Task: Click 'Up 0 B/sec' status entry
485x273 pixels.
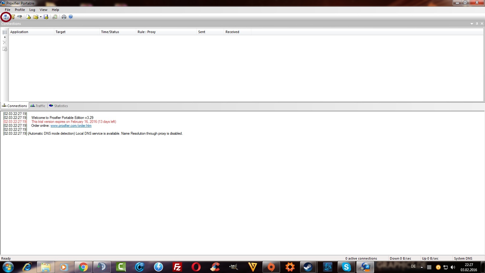Action: coord(430,258)
